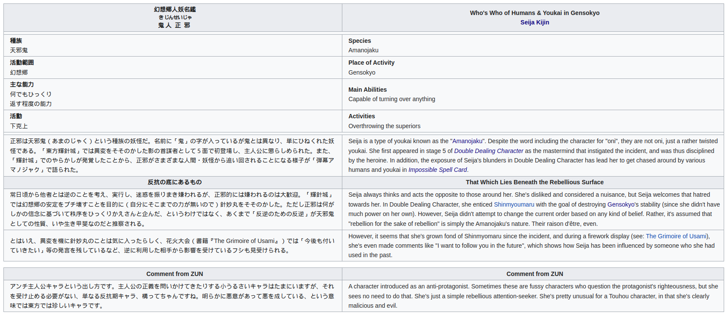Click Japanese paragraph starting 常日頃から他者とは
Screen dimensions: 728x315
[172, 209]
